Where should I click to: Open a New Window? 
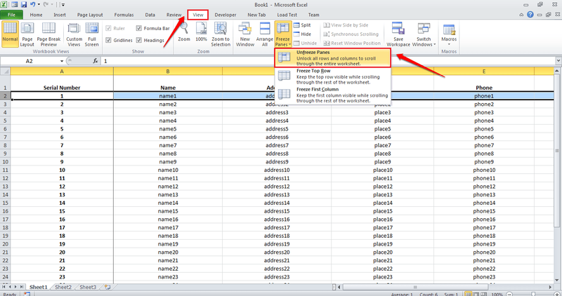[x=245, y=34]
